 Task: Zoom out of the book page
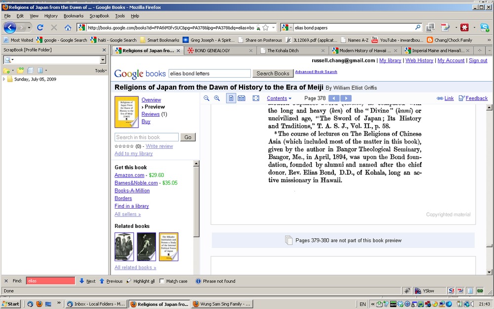click(x=206, y=98)
